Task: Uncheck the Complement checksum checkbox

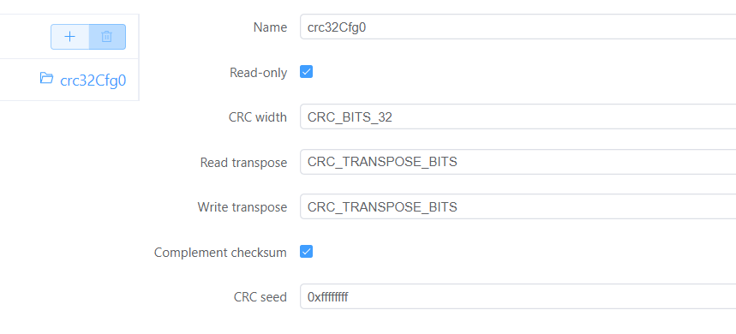Action: [x=306, y=252]
